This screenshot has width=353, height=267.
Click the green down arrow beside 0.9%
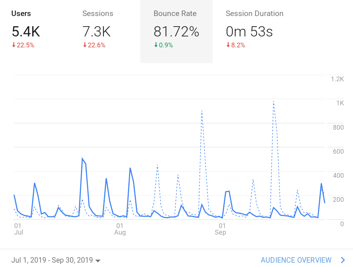click(156, 45)
